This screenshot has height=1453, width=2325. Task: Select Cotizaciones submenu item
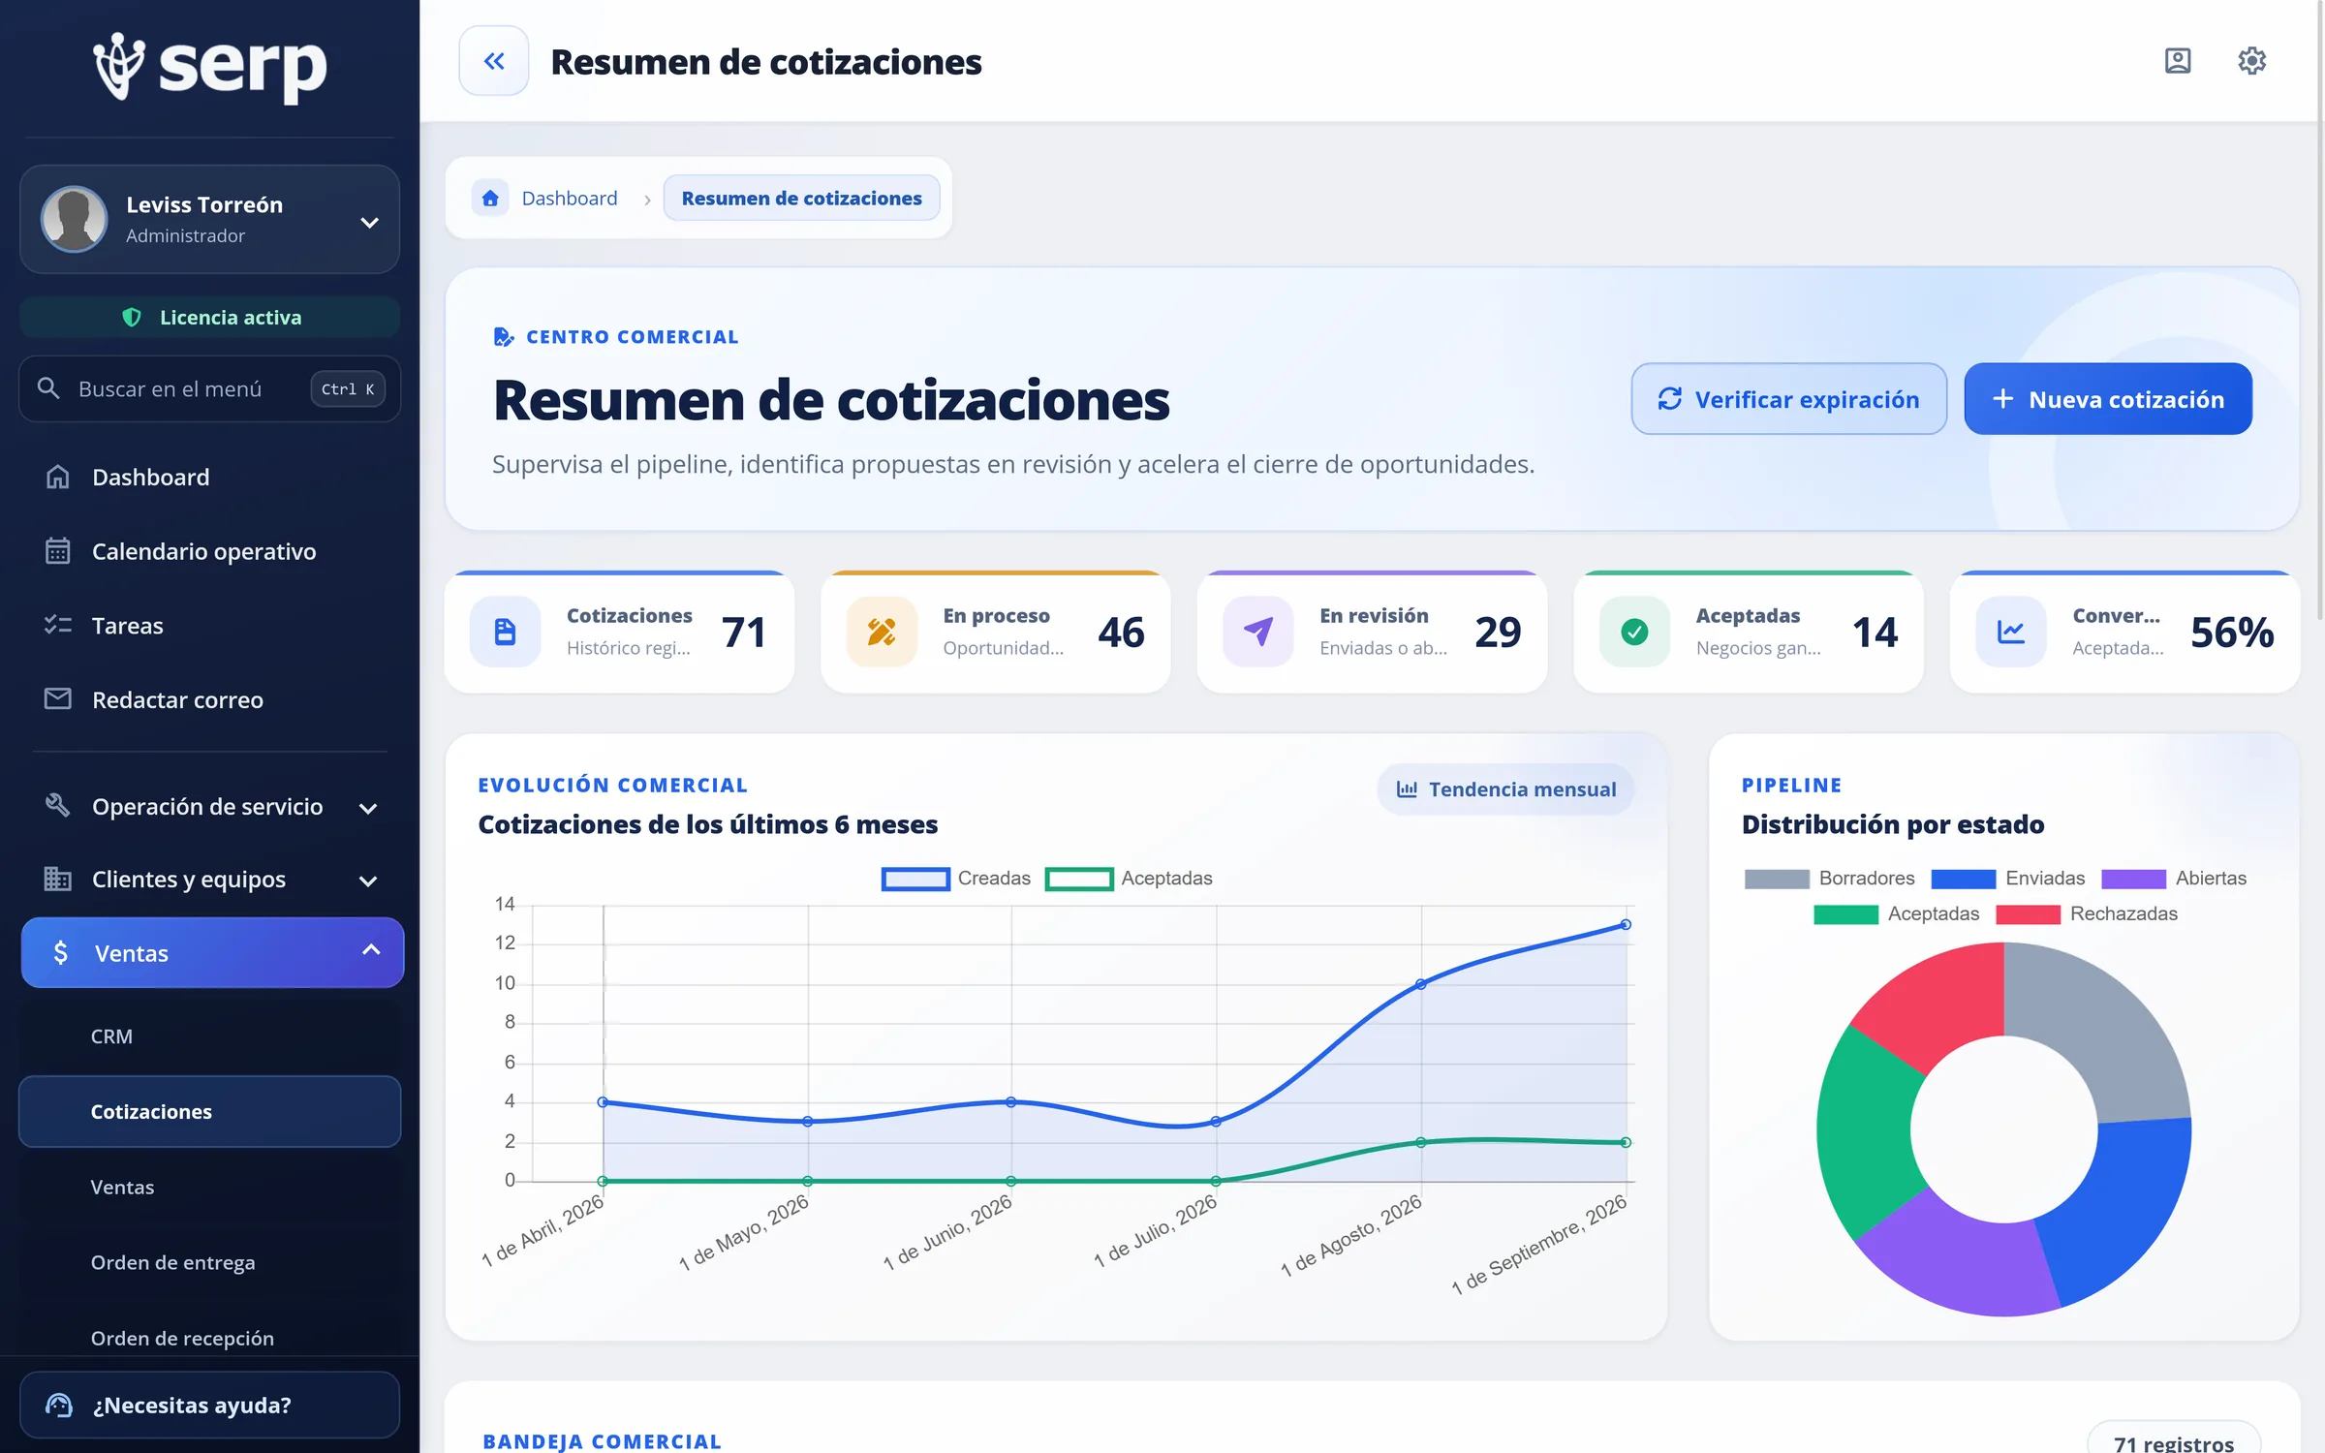click(209, 1111)
